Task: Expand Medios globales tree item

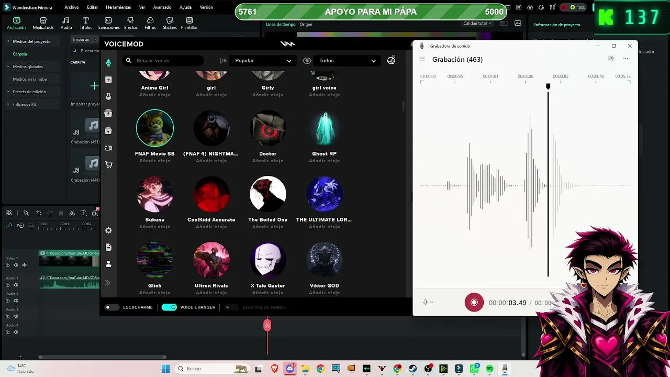Action: pos(8,66)
